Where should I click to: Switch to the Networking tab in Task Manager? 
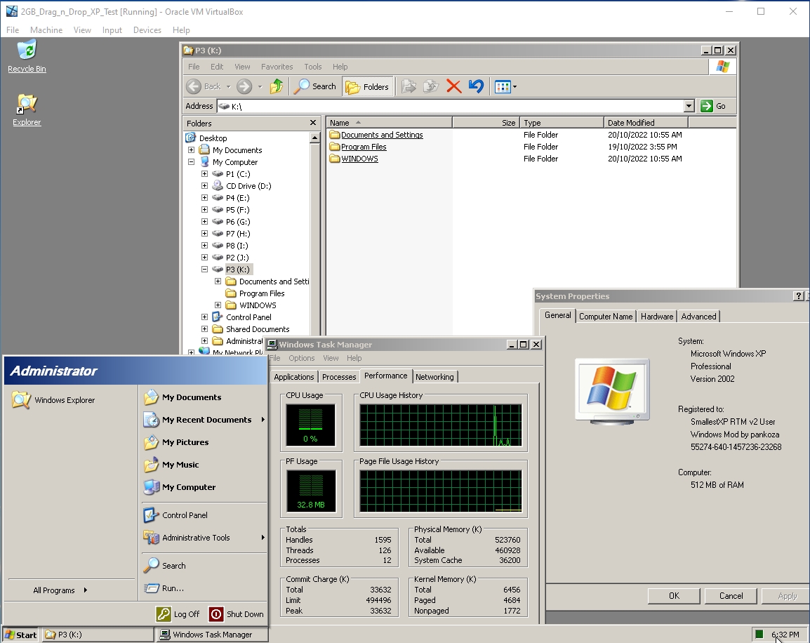click(x=434, y=377)
